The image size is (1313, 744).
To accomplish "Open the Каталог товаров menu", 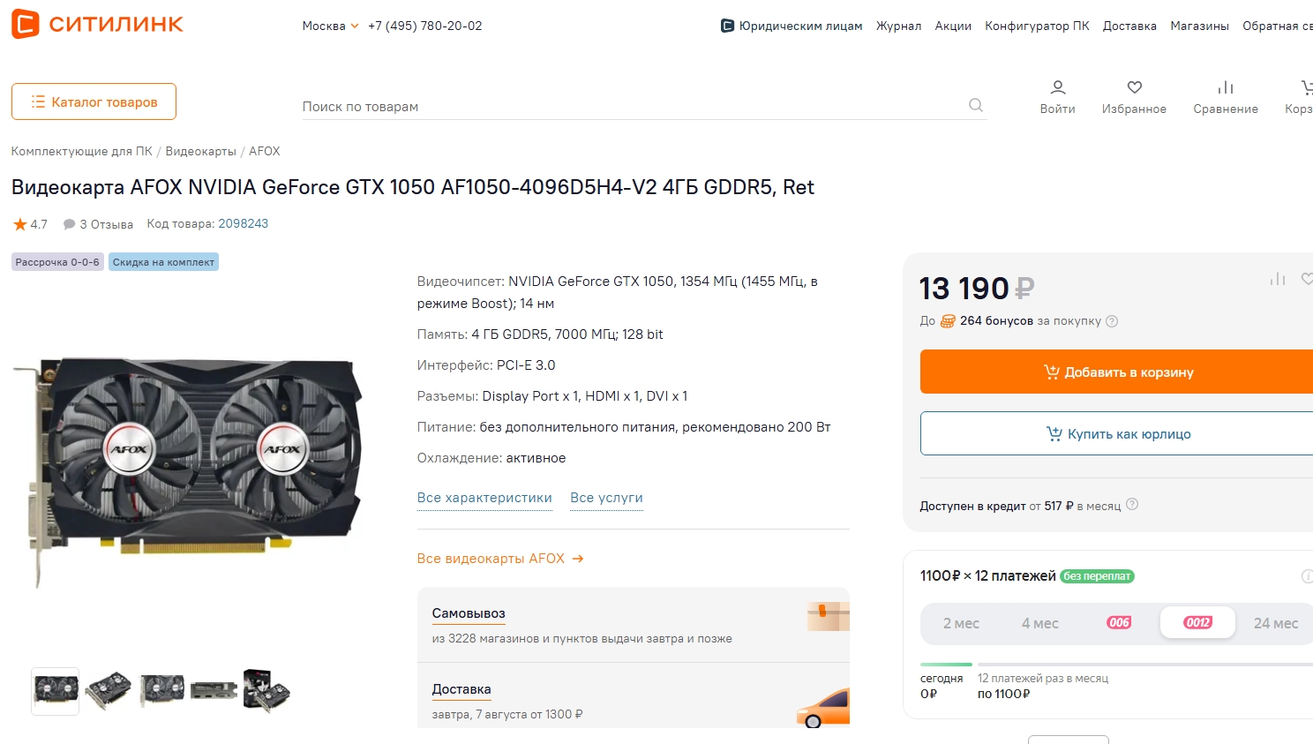I will (94, 101).
